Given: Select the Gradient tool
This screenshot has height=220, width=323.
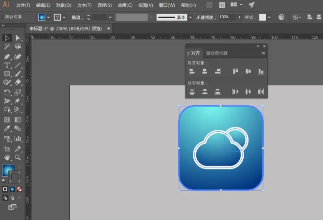Looking at the screenshot, I should [x=18, y=120].
